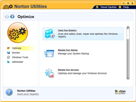Click the Norton from Symantec logo

click(120, 92)
